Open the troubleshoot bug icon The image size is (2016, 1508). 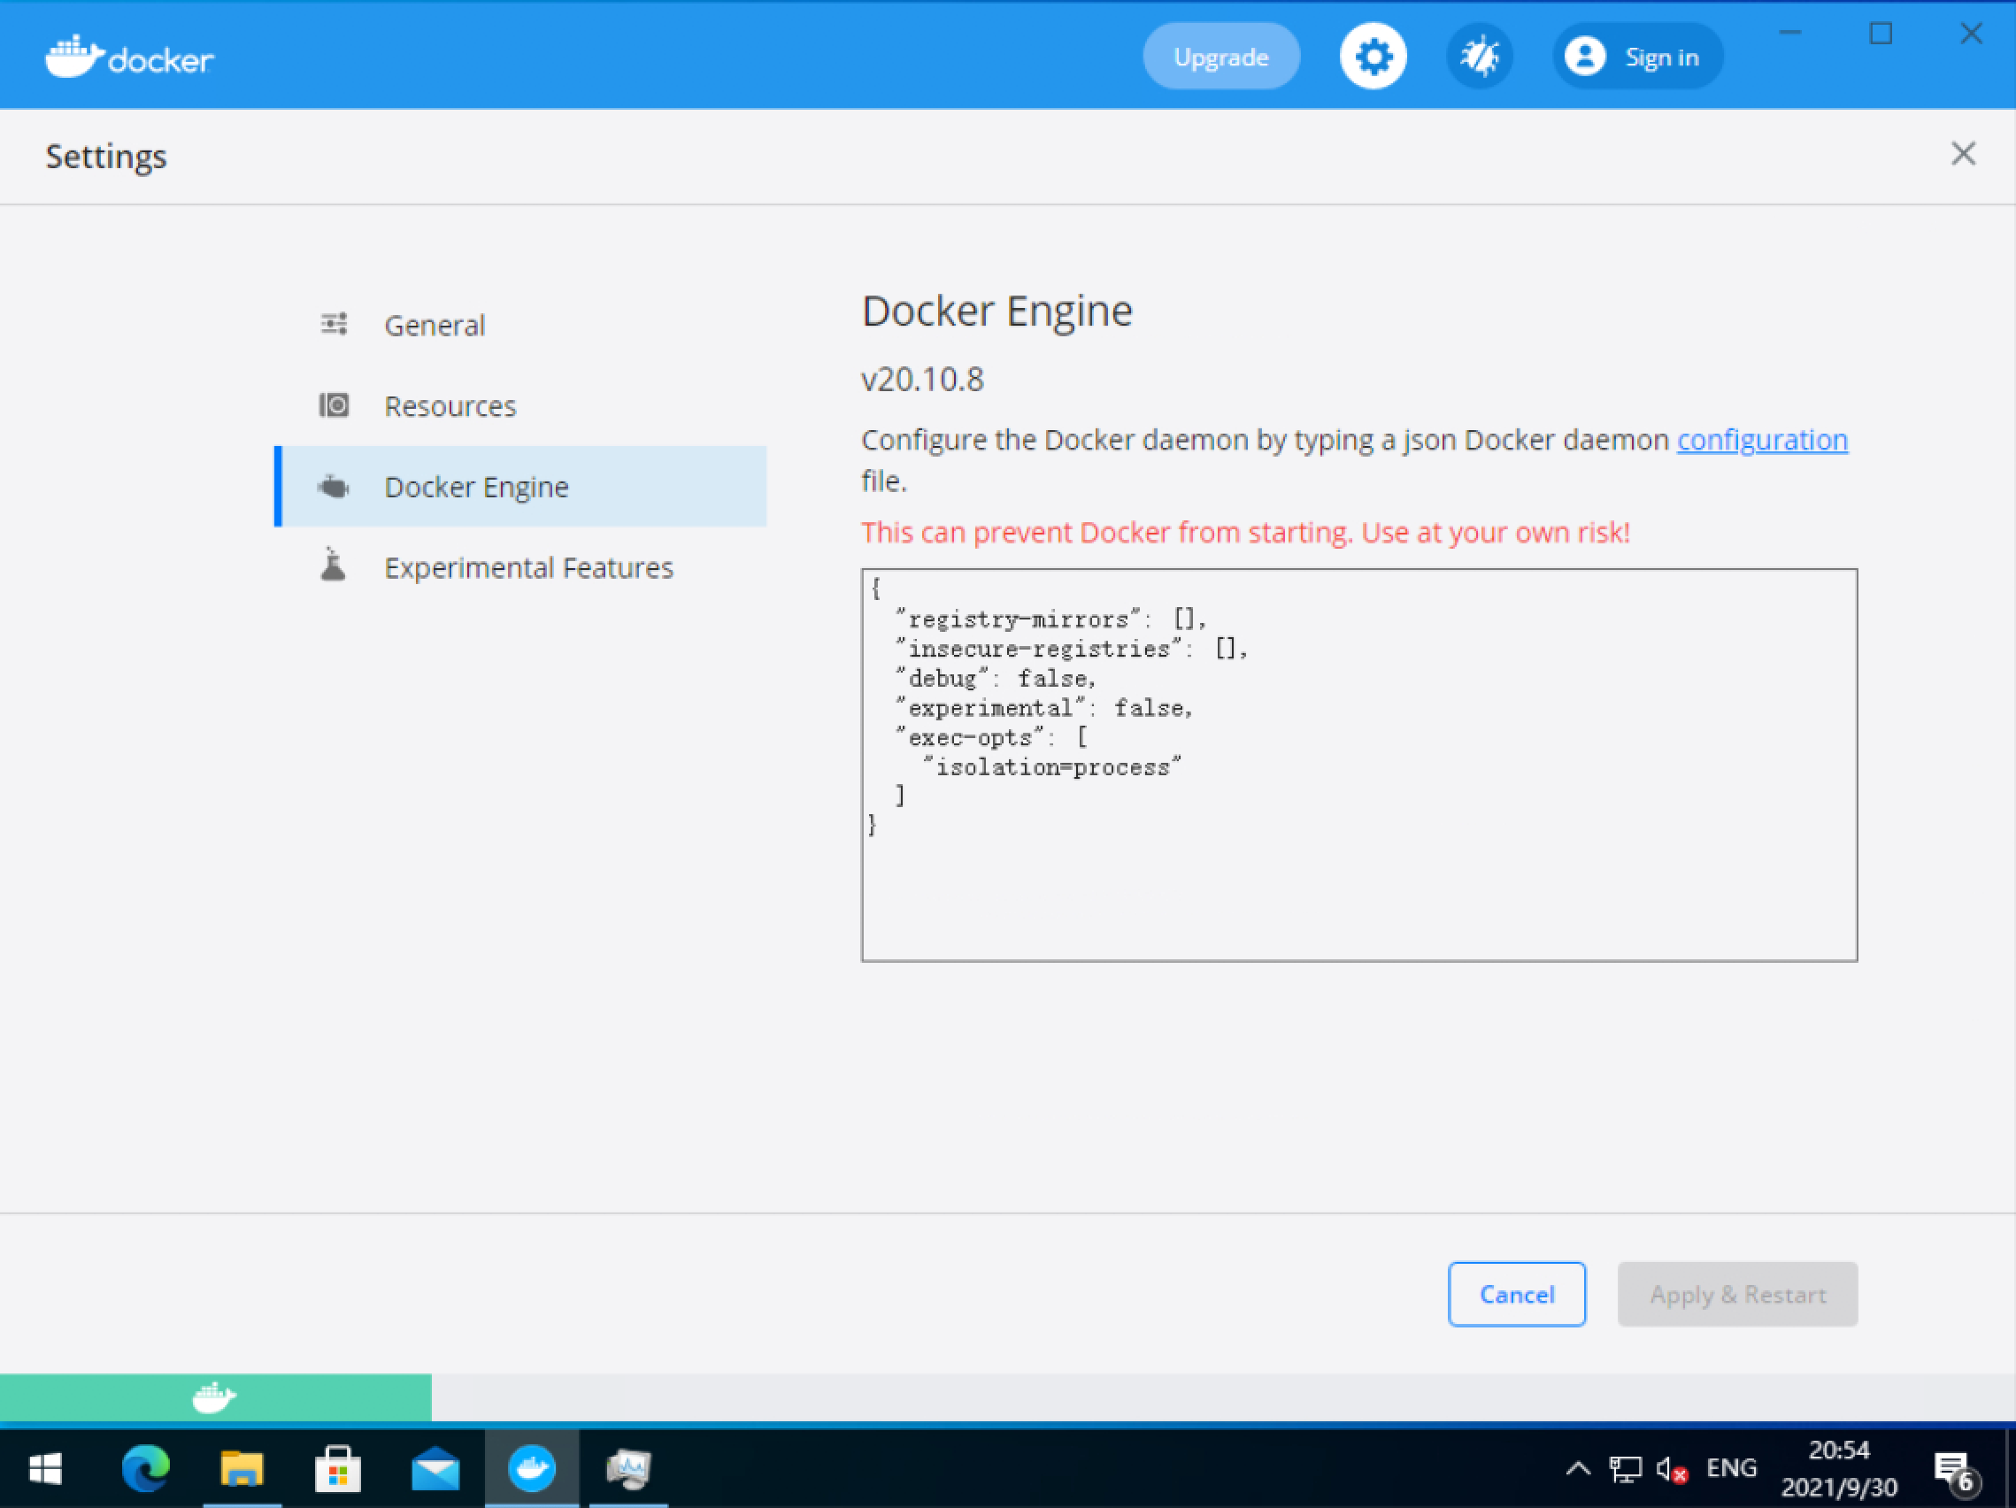click(x=1479, y=57)
